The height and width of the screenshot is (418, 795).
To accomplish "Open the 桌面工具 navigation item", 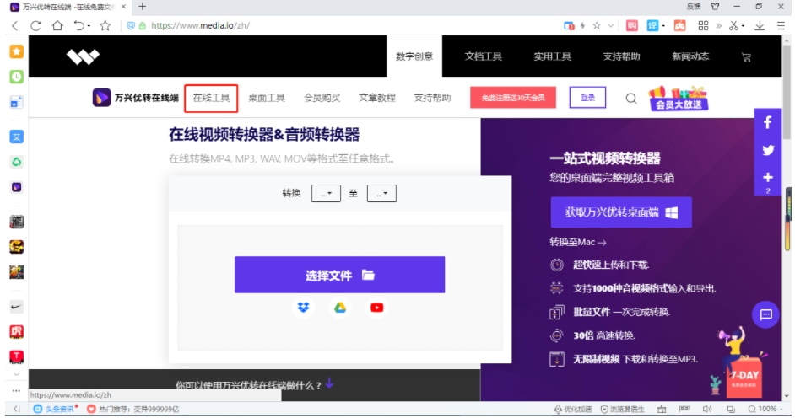I will click(x=266, y=98).
